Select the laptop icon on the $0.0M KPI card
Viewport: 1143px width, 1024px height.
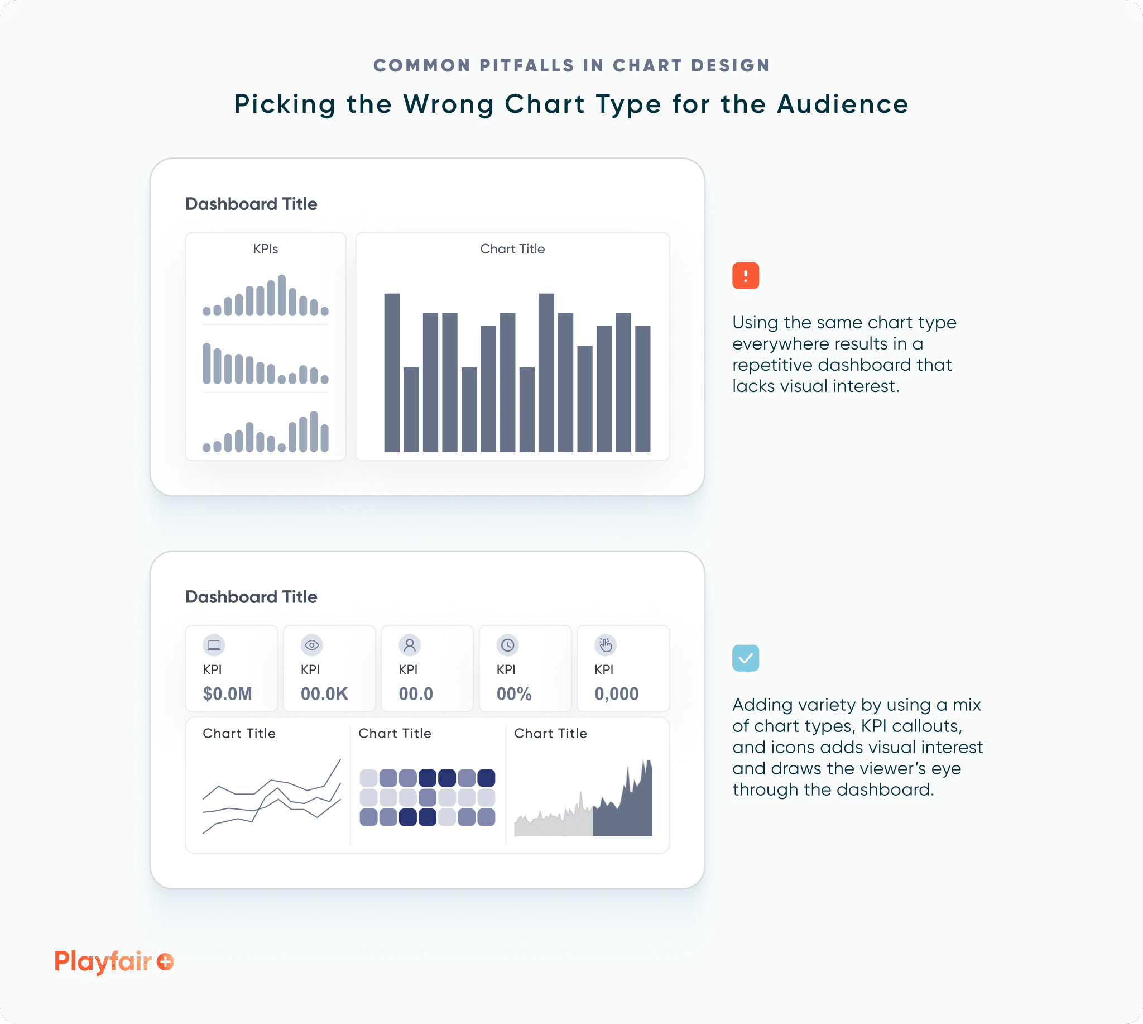click(214, 646)
